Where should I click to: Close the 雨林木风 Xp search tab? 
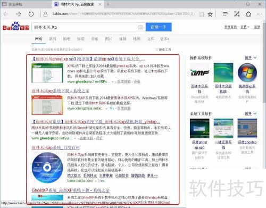pyautogui.click(x=100, y=4)
